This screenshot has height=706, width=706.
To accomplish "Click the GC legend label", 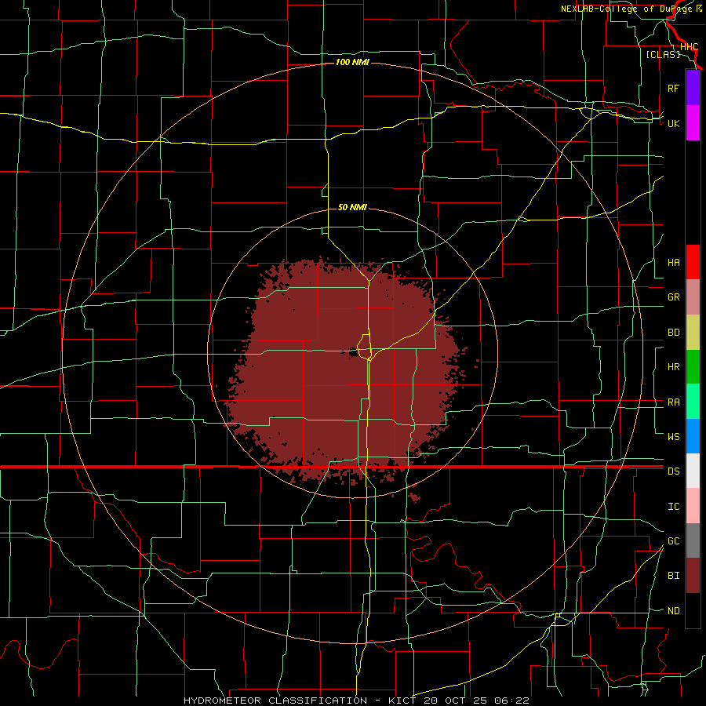I will pos(673,541).
